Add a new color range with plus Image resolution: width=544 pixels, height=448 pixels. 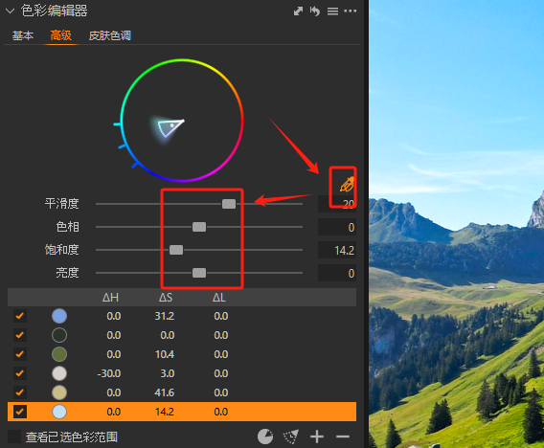click(x=317, y=437)
